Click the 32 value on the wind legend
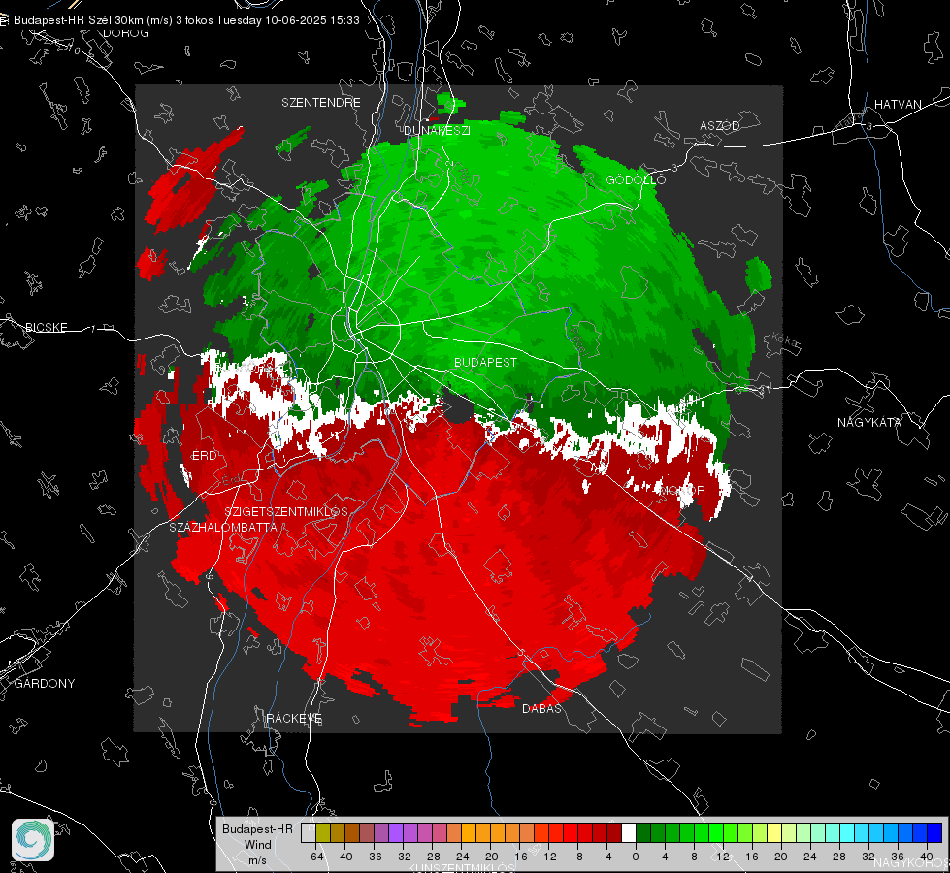 tap(868, 857)
